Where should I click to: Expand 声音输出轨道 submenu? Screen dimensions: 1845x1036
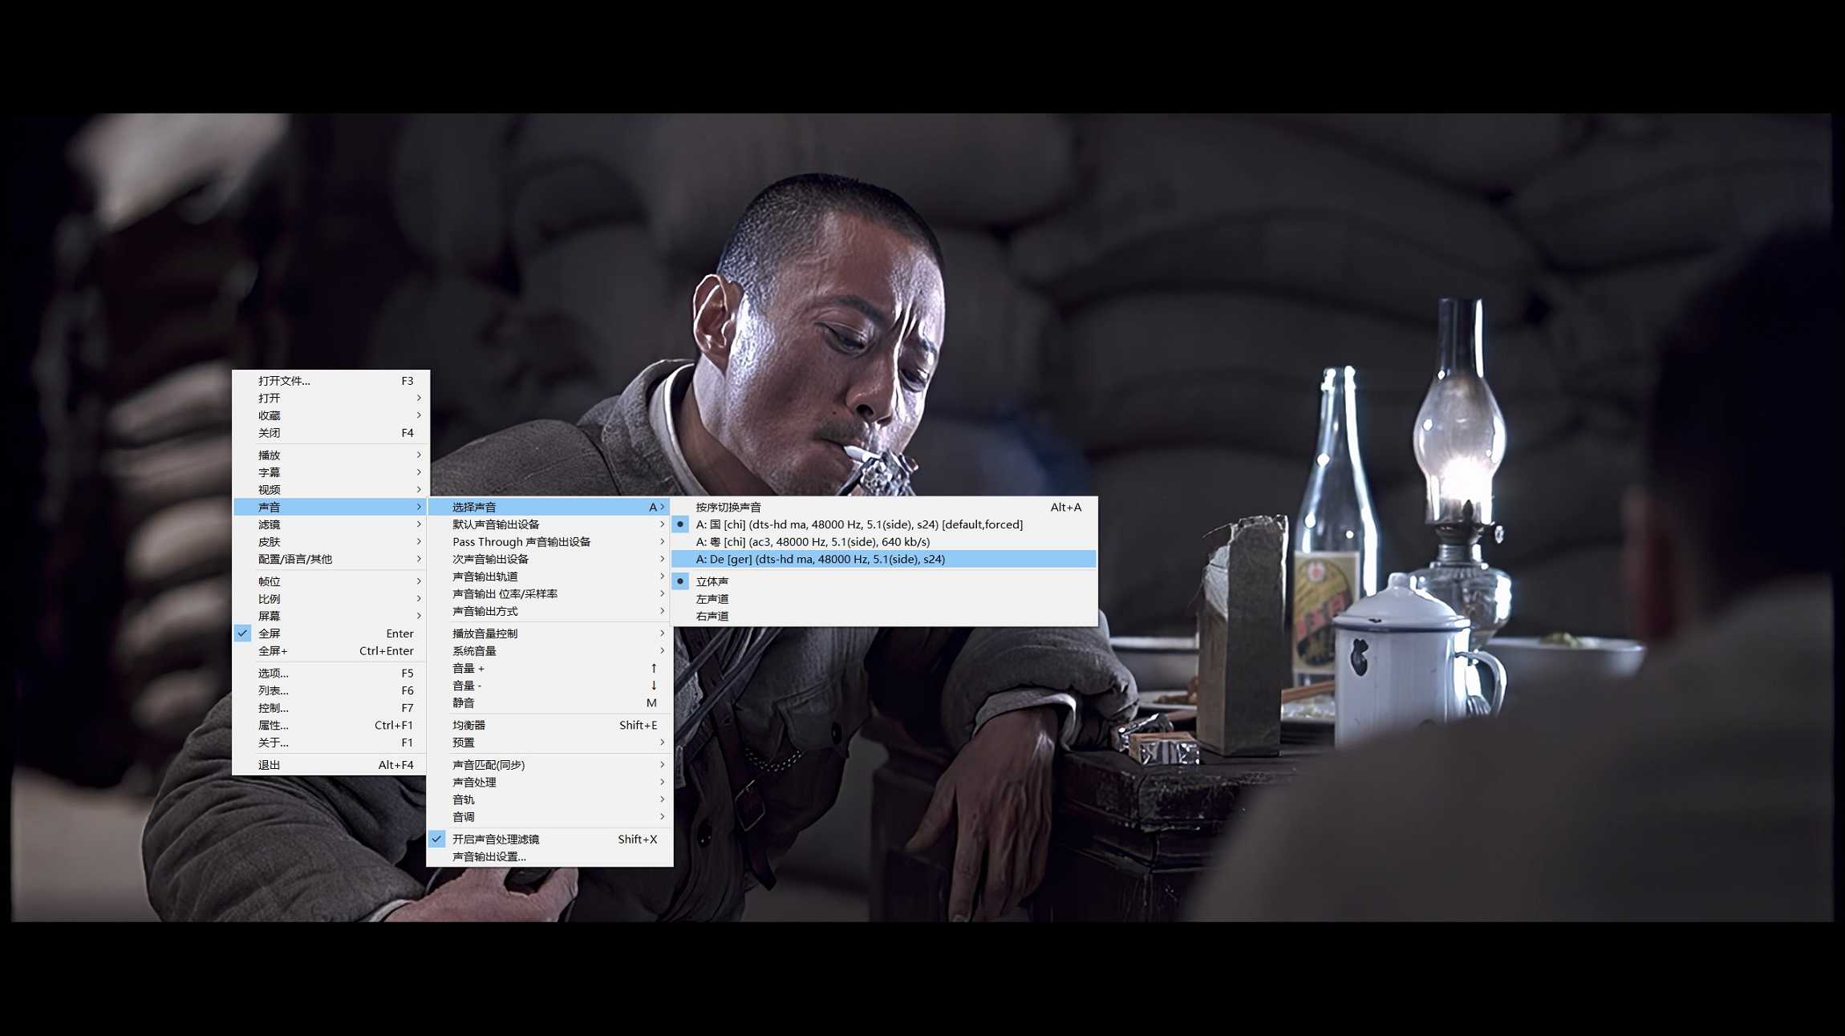click(x=549, y=577)
